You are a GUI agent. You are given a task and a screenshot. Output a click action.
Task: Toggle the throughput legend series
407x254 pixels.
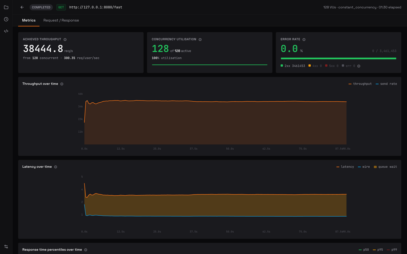[x=360, y=84]
